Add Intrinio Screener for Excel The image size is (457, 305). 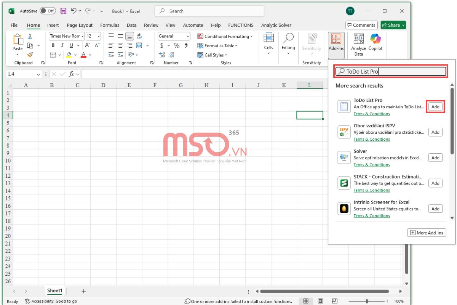(435, 209)
